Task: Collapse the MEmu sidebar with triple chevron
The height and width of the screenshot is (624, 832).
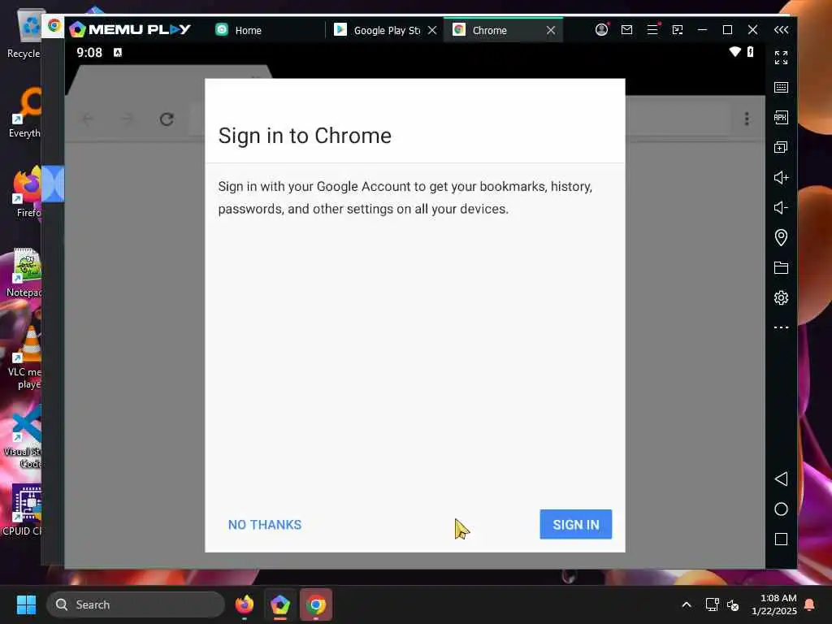Action: [x=781, y=30]
